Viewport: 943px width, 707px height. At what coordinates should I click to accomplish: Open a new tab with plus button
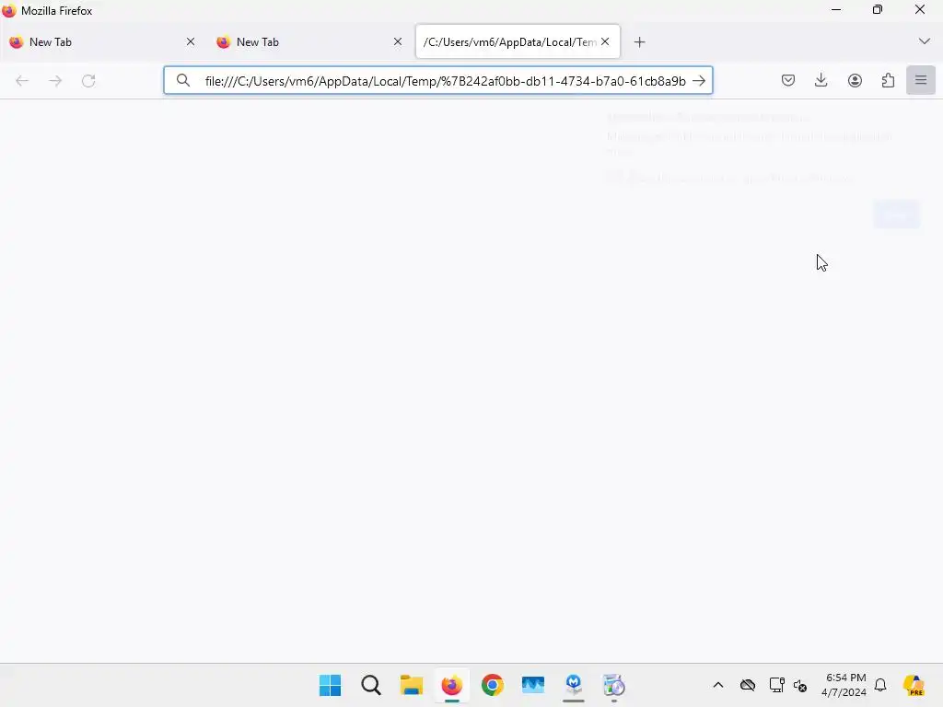point(639,42)
